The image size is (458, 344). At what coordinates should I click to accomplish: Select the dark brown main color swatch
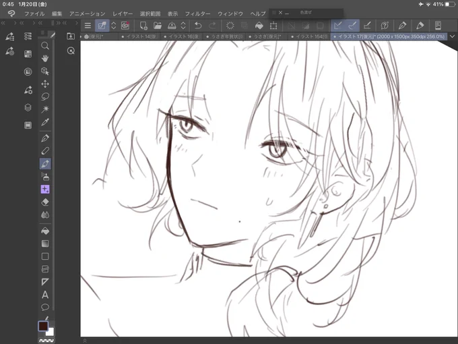point(43,326)
